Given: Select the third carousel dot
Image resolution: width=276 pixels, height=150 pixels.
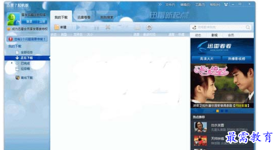Looking at the screenshot, I should (x=226, y=111).
